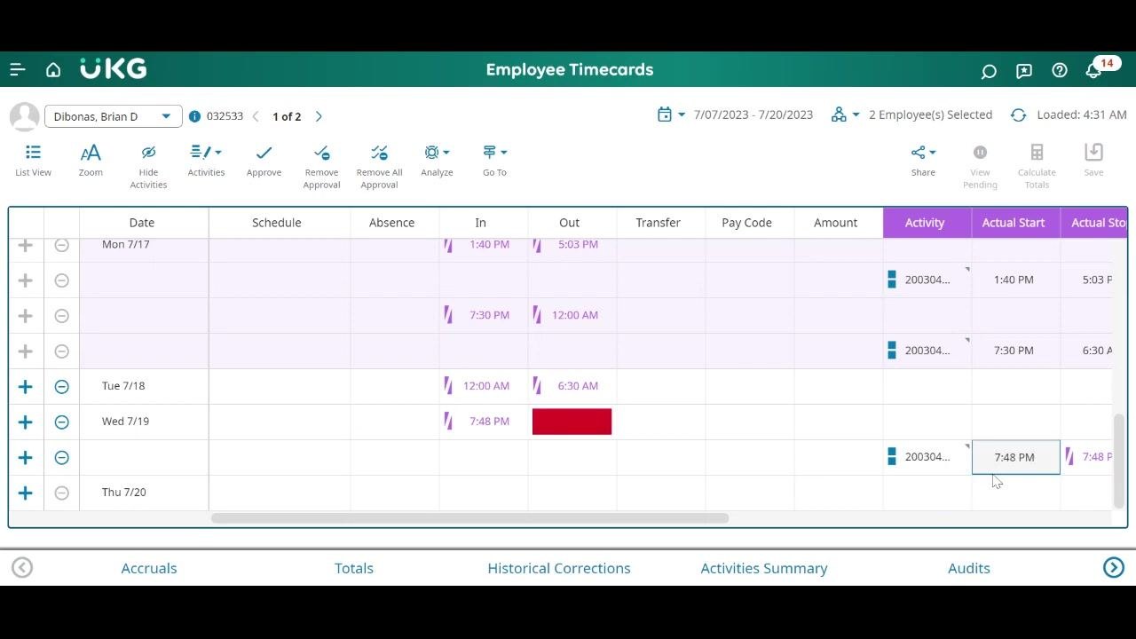
Task: Open the Accruals tab
Action: (149, 568)
